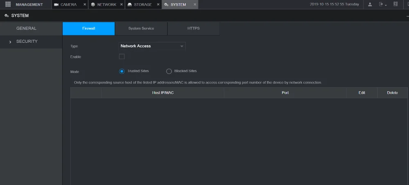
Task: Close the NETWORK tab
Action: point(121,4)
